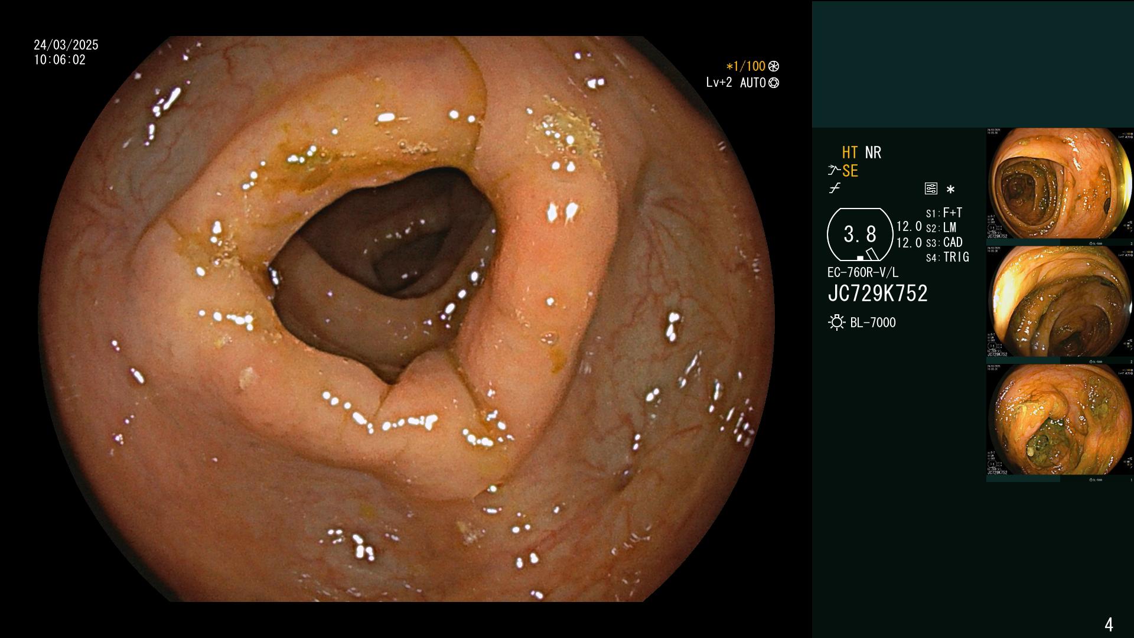Open the middle captured image thumbnail
The width and height of the screenshot is (1134, 638).
1060,302
